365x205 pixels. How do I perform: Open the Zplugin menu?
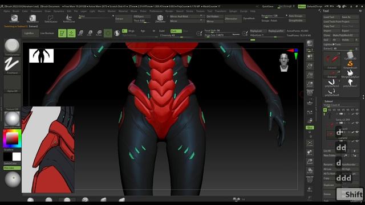[233, 11]
